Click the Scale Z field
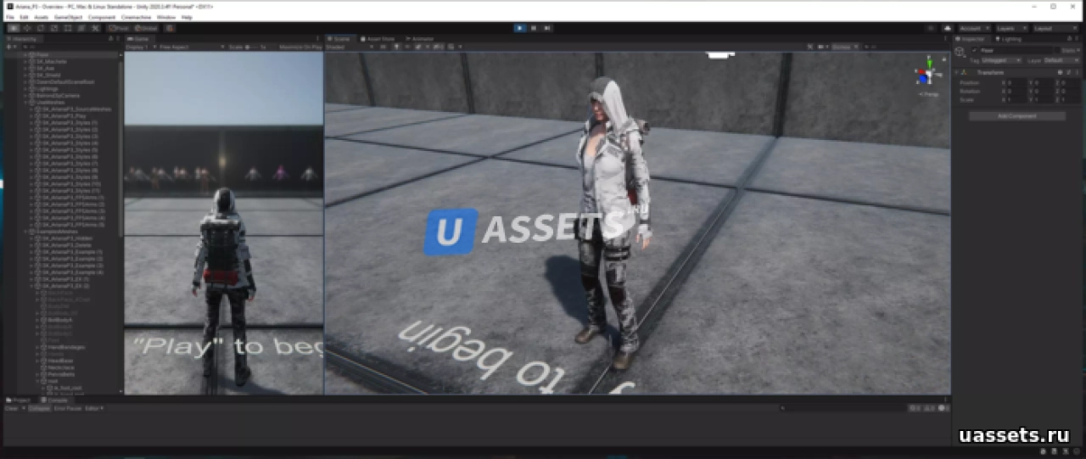The image size is (1086, 459). [1071, 99]
